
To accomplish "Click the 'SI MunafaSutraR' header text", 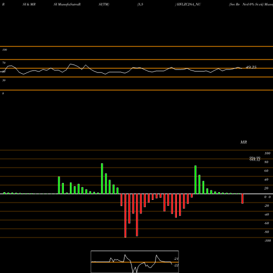I will 67,4.
